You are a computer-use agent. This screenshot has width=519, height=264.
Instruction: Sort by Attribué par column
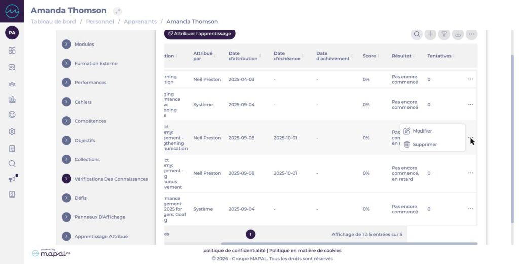click(x=205, y=56)
